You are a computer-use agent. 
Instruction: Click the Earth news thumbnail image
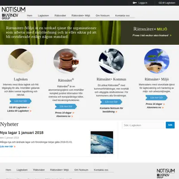click(102, 142)
